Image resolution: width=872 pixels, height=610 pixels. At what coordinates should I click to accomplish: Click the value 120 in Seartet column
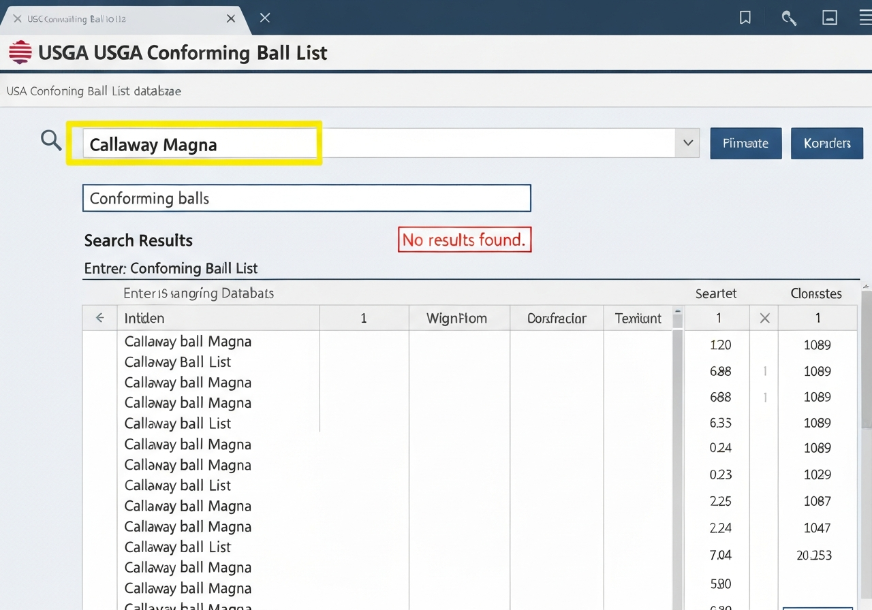(x=720, y=344)
